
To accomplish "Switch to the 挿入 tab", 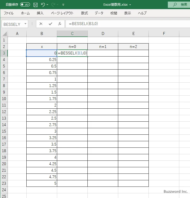I will point(40,13).
